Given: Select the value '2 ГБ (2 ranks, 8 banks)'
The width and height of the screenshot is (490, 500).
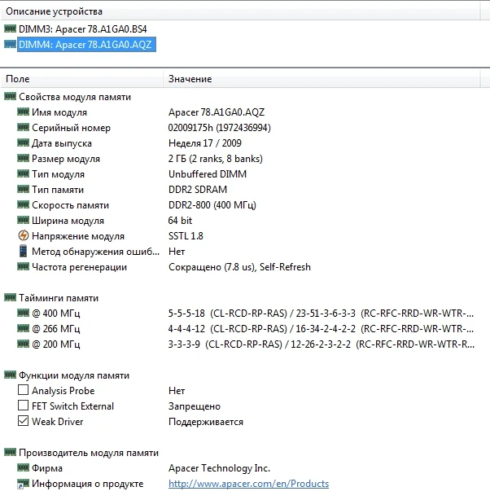Looking at the screenshot, I should click(216, 159).
